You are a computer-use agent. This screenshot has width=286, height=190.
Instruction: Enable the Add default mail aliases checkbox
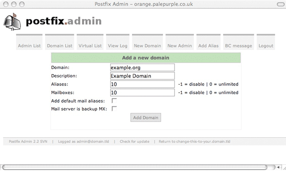[114, 101]
